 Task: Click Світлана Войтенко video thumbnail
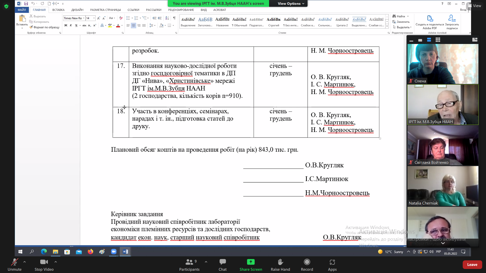pos(443,145)
